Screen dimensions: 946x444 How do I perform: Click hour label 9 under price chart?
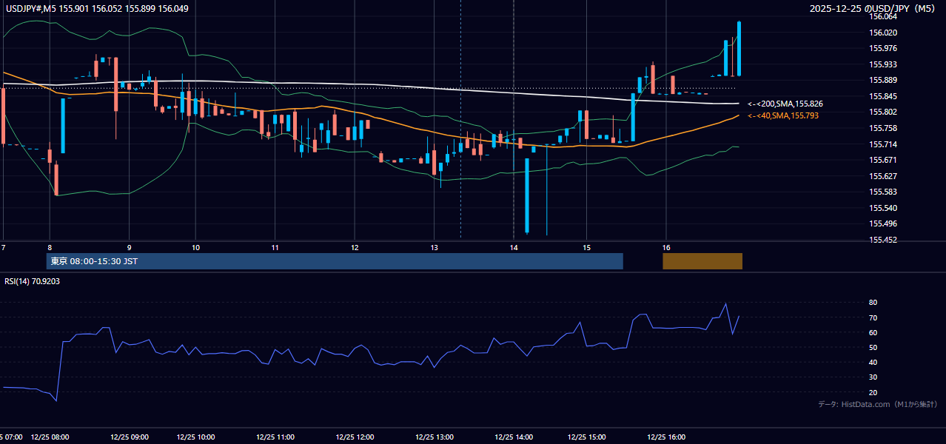(x=129, y=247)
